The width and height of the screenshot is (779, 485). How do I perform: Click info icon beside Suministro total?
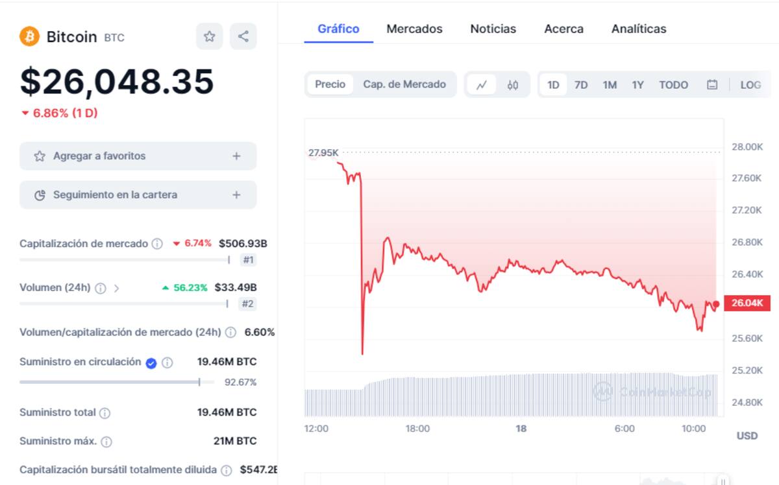pos(105,413)
